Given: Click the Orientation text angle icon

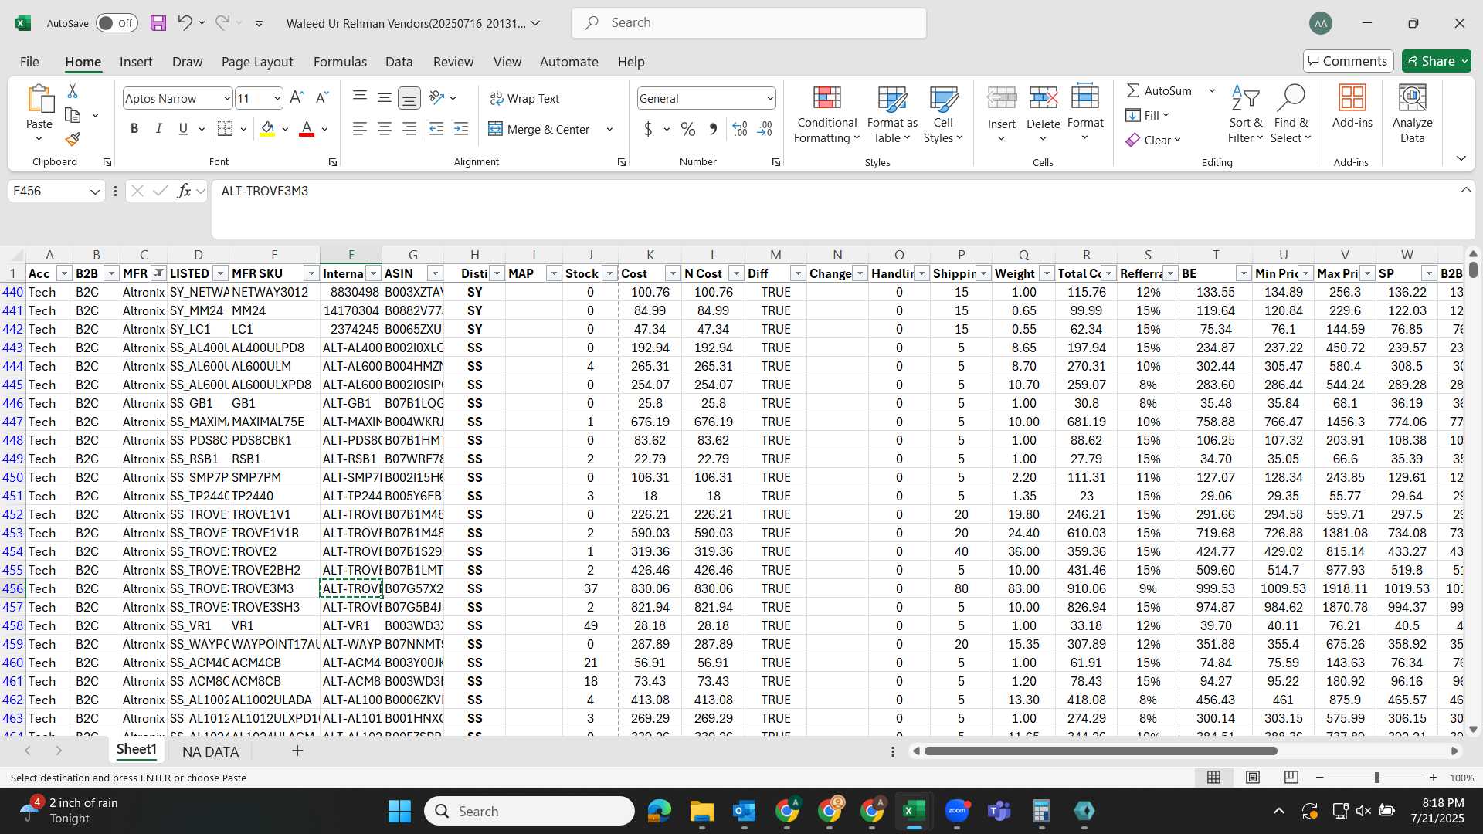Looking at the screenshot, I should (x=436, y=98).
